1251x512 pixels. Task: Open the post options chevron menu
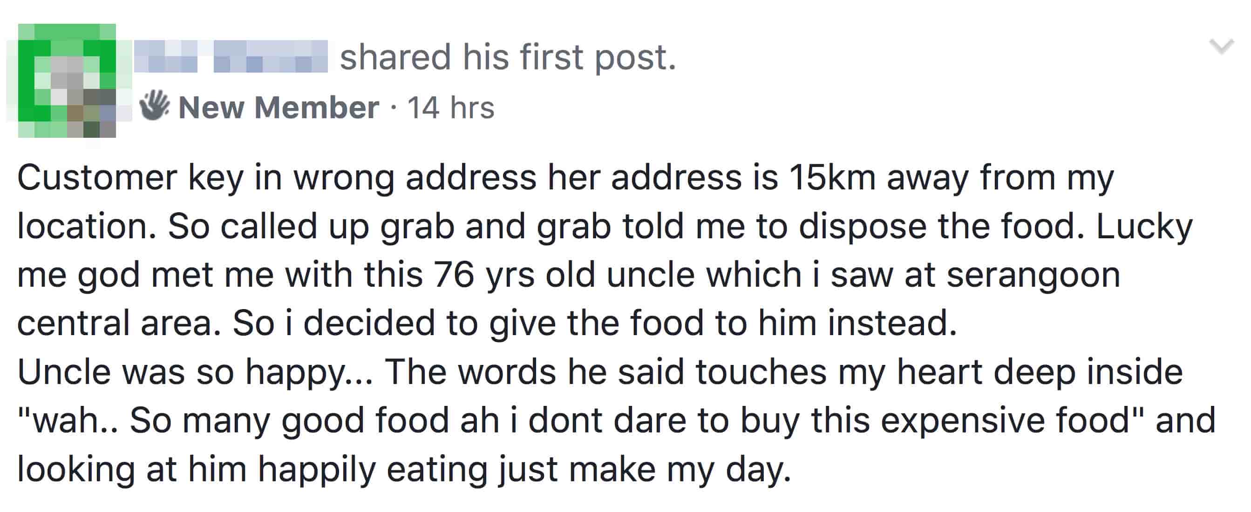1221,47
